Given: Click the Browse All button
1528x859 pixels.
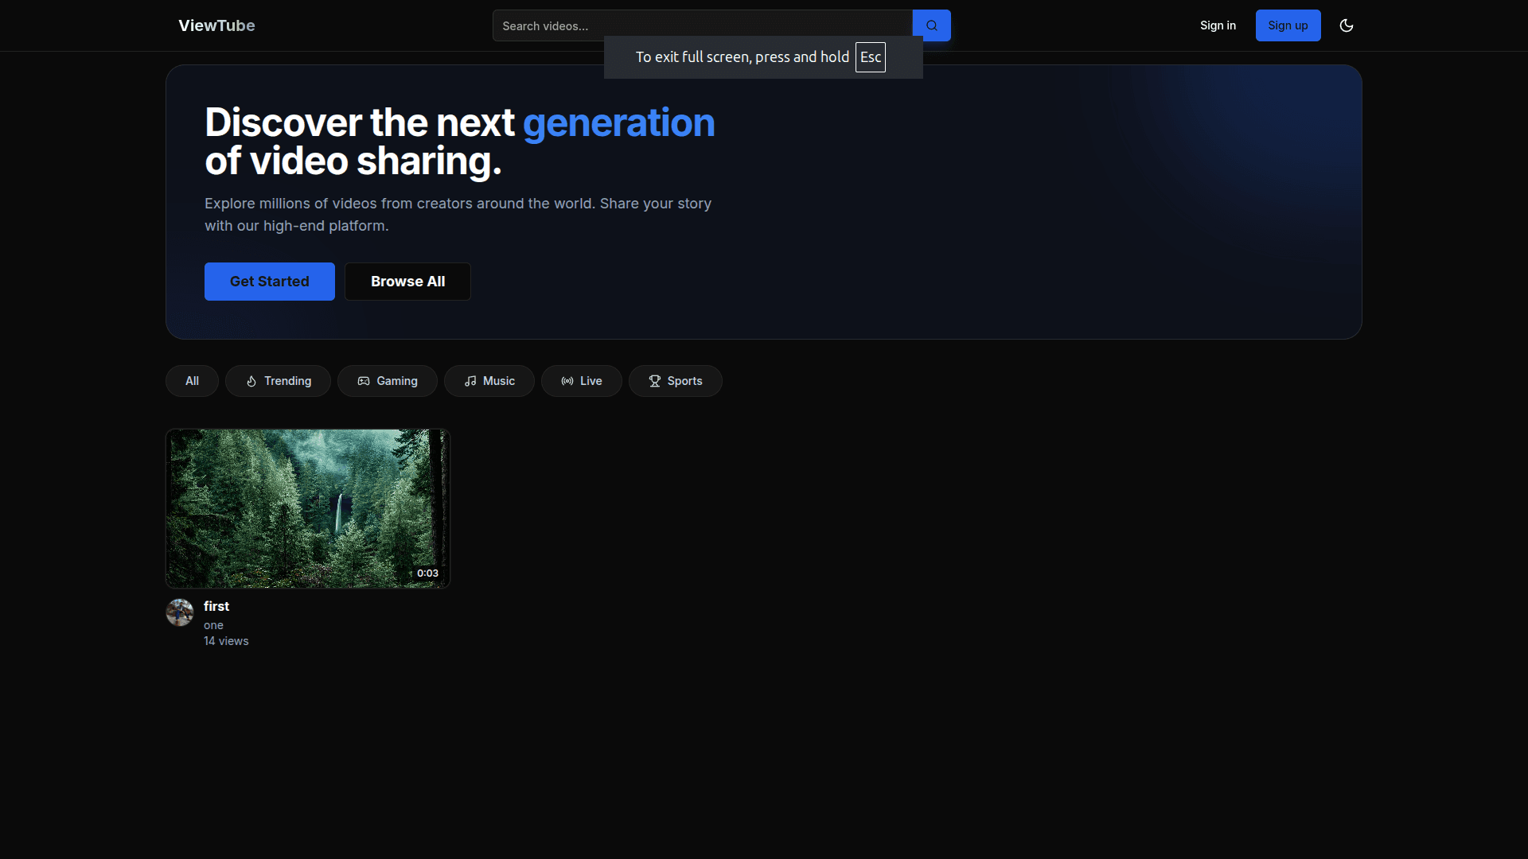Looking at the screenshot, I should point(407,282).
